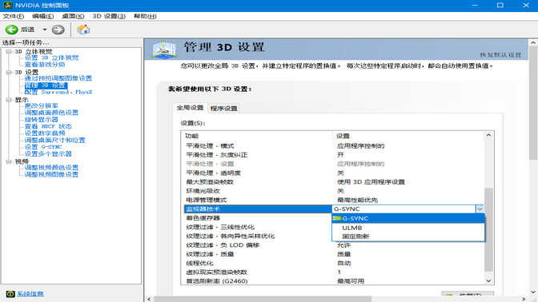Open the 编辑(E) menu
Image resolution: width=538 pixels, height=302 pixels.
tap(43, 16)
